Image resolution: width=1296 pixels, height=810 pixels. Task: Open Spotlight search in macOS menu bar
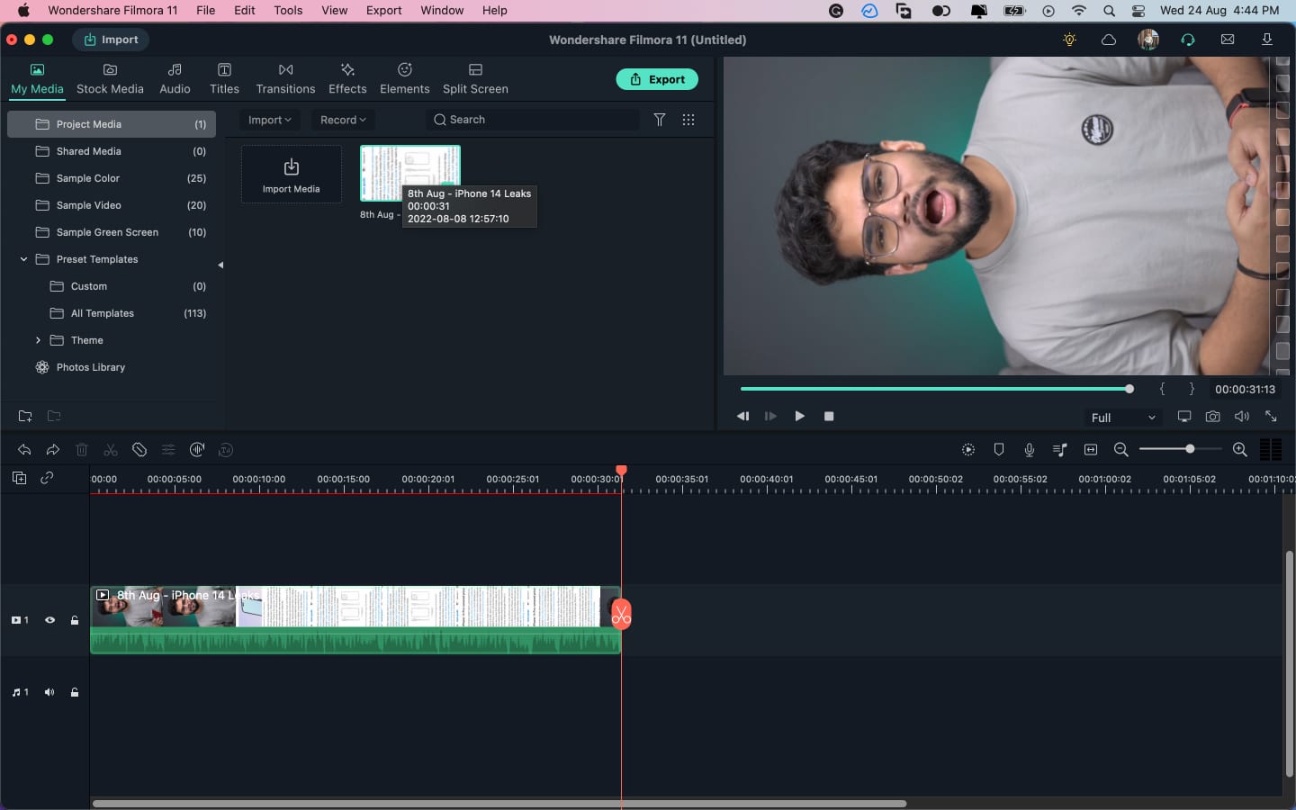coord(1109,11)
